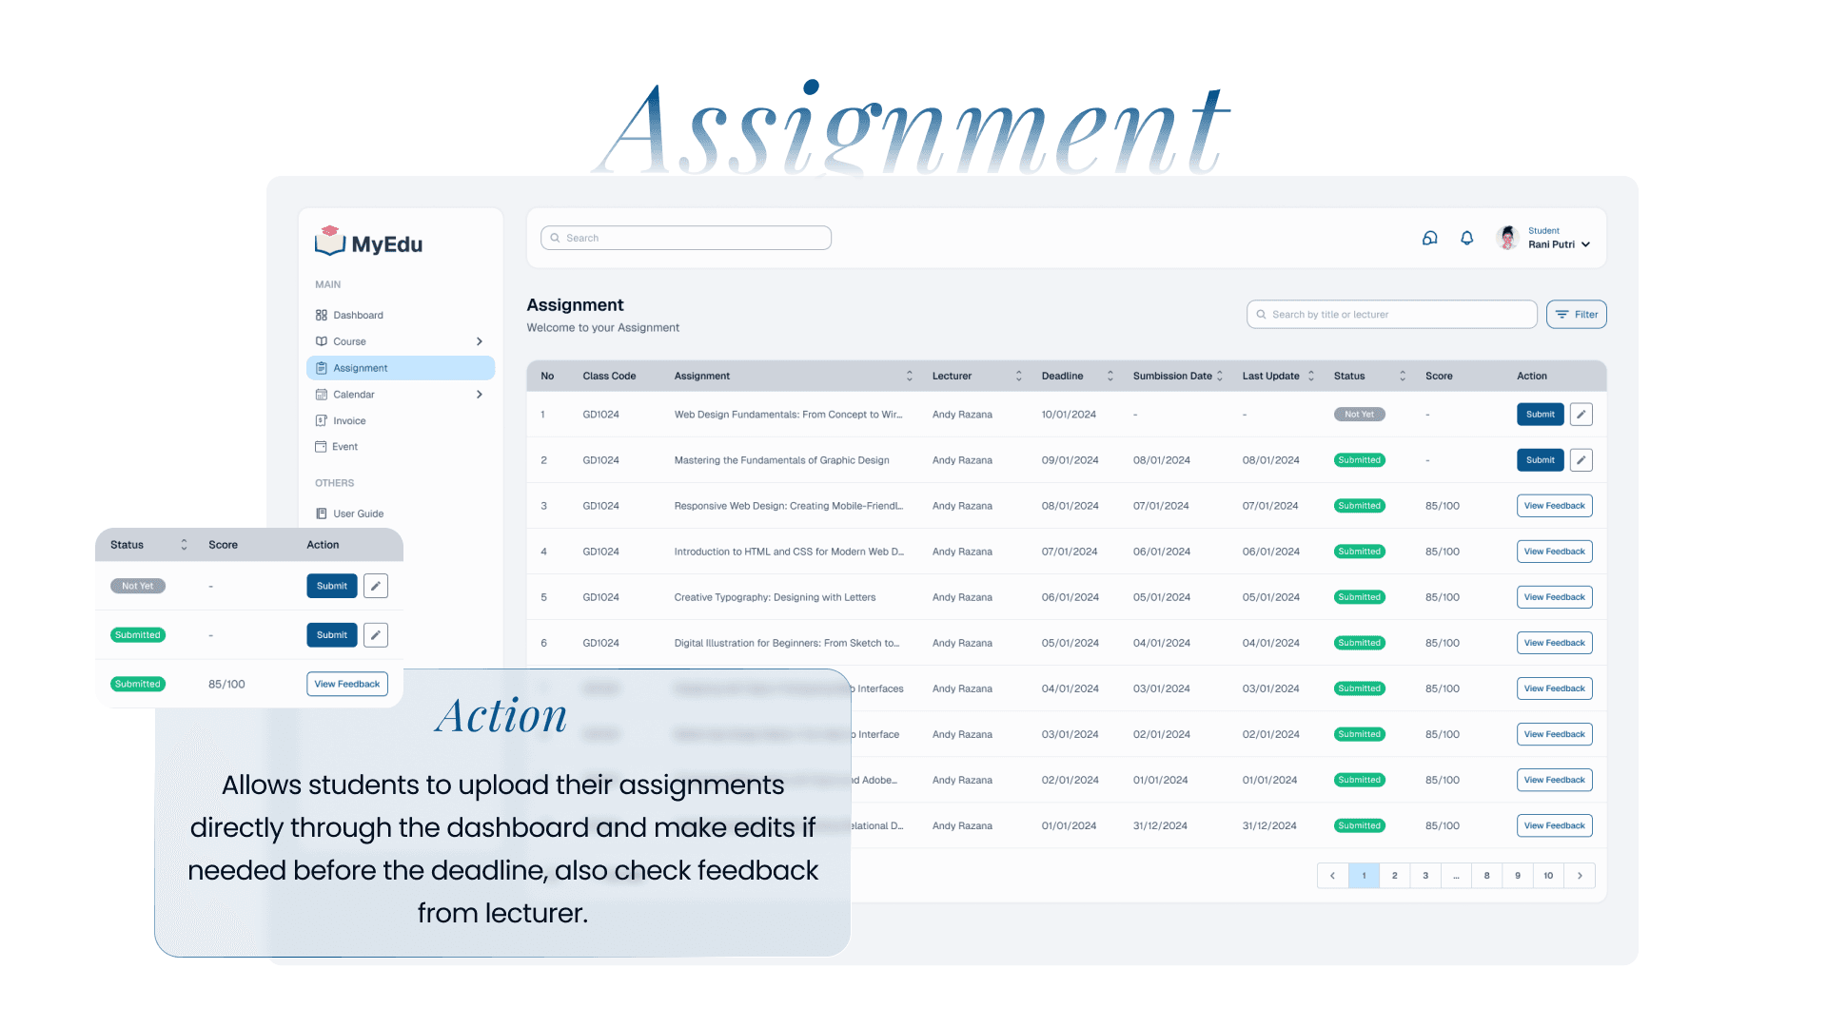This screenshot has width=1827, height=1027.
Task: Go to next page arrow
Action: (x=1580, y=876)
